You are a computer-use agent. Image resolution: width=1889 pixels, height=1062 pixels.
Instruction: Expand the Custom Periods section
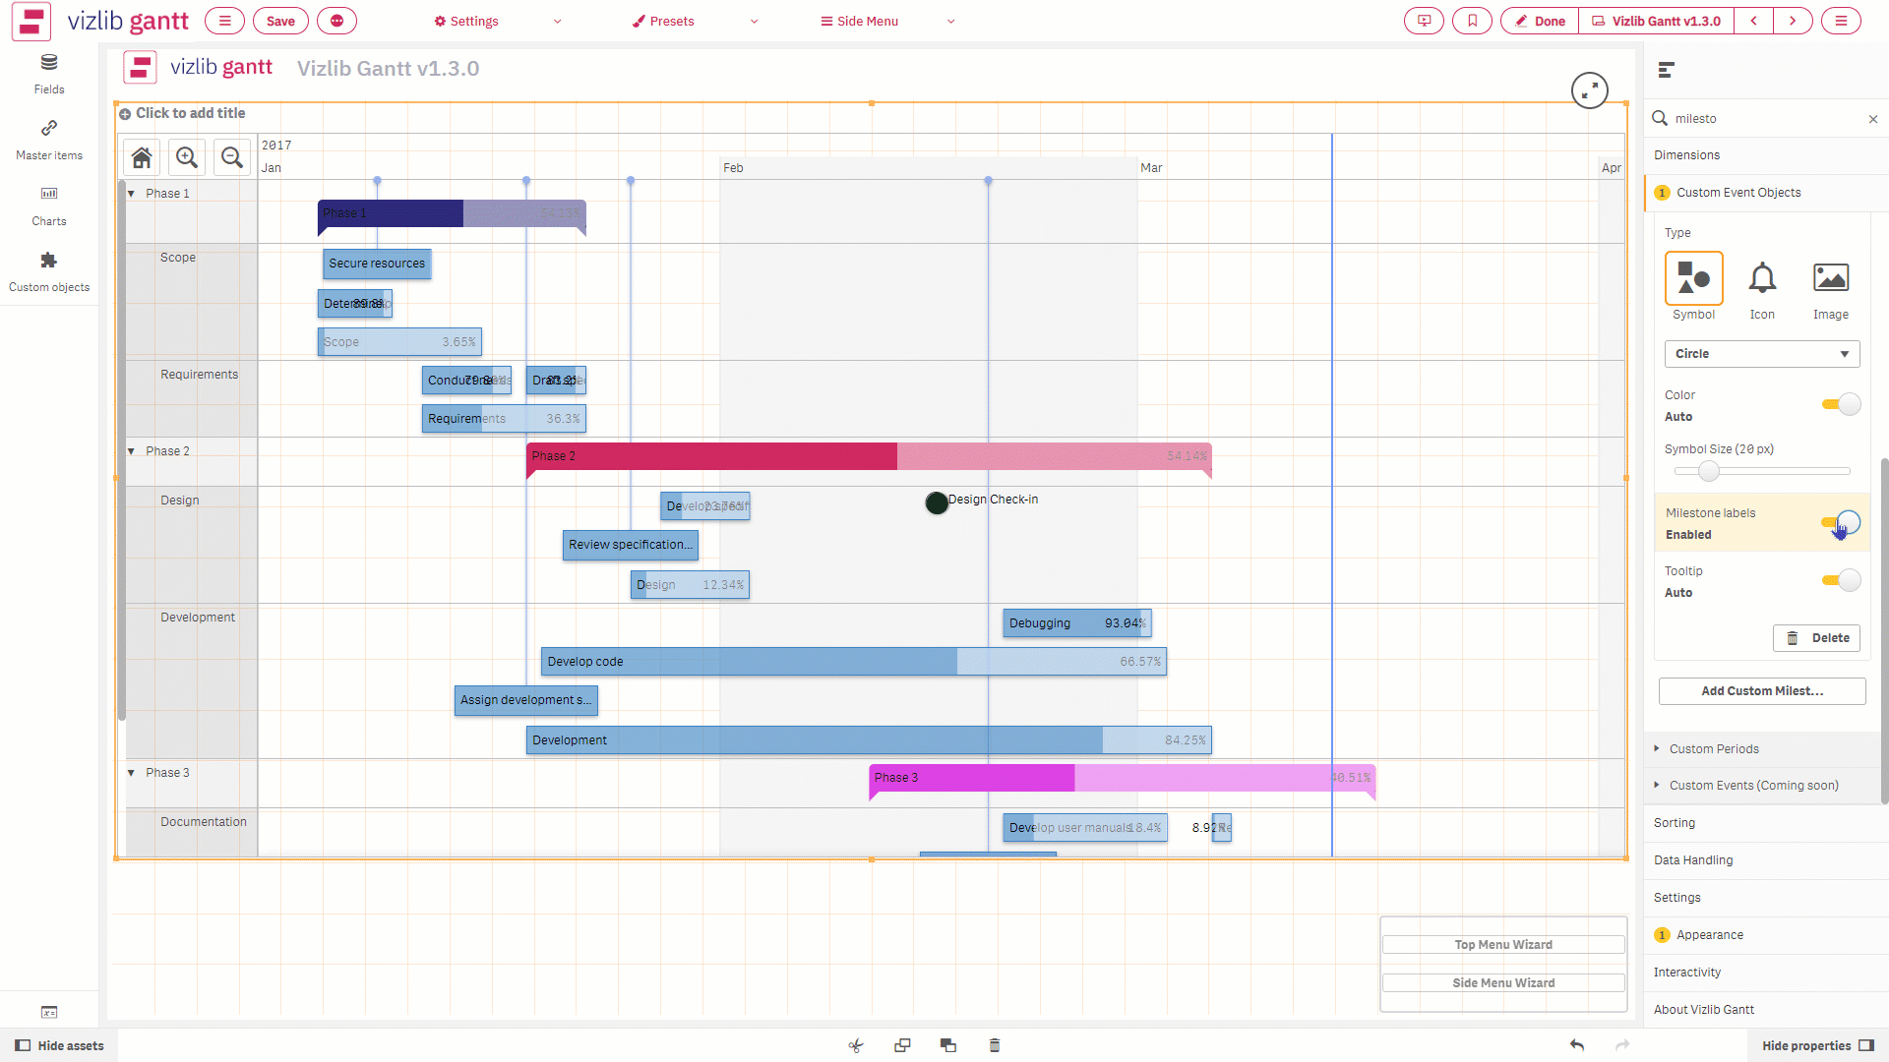click(x=1713, y=748)
